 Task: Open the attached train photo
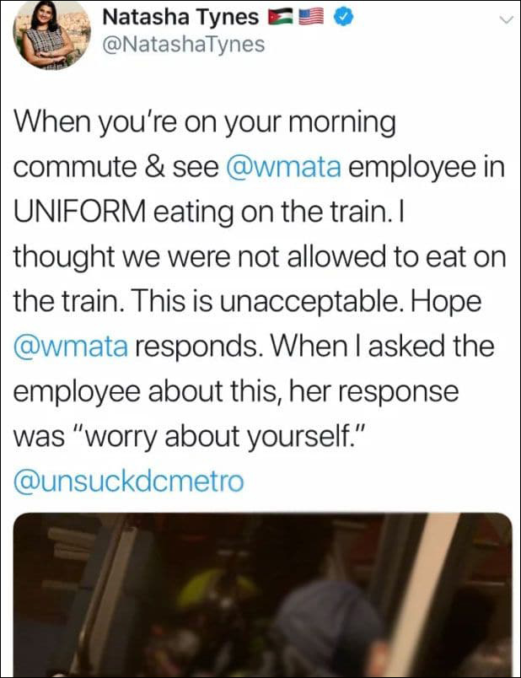tap(263, 595)
